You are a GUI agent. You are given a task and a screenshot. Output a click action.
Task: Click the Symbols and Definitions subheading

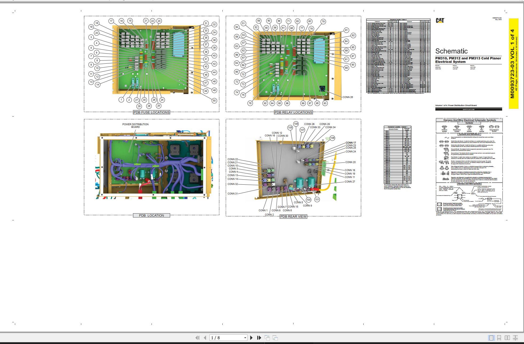coord(469,134)
